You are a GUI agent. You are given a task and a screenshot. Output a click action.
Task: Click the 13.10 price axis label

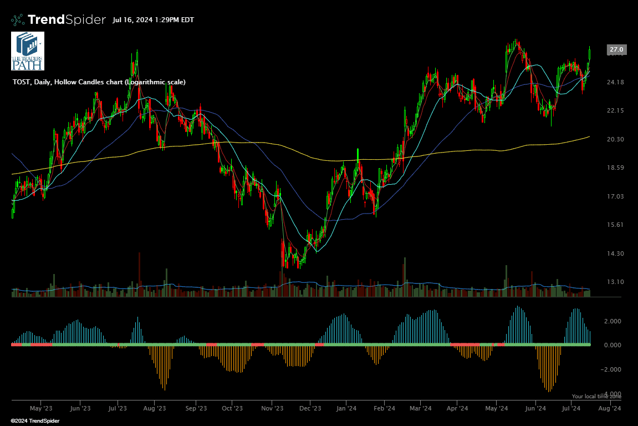616,282
